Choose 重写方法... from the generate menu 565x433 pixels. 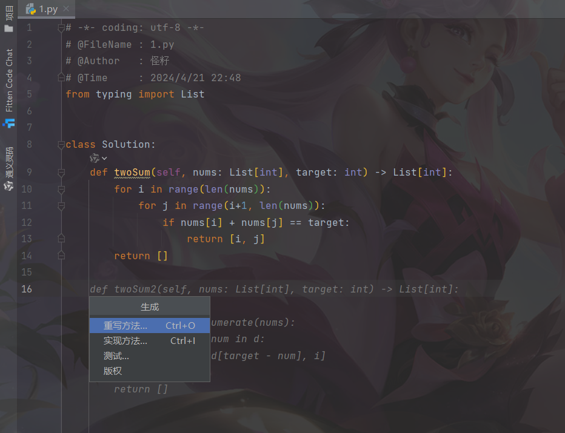point(150,326)
